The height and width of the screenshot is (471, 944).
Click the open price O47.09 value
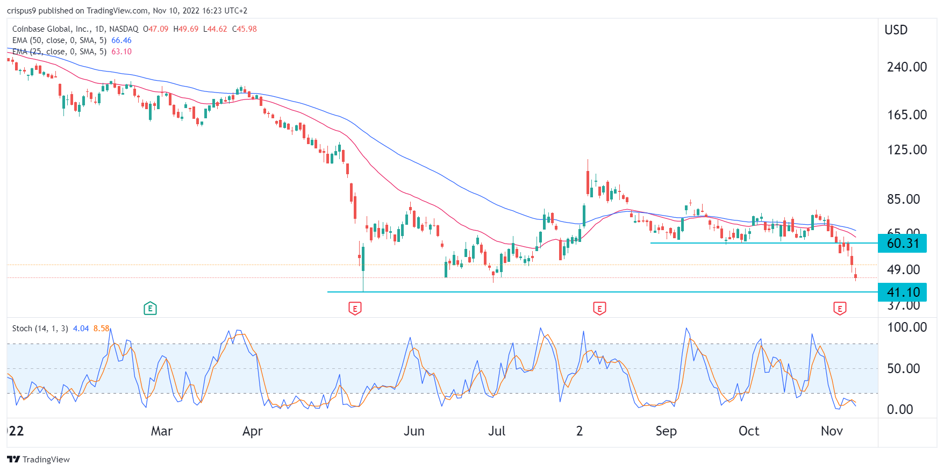coord(156,29)
